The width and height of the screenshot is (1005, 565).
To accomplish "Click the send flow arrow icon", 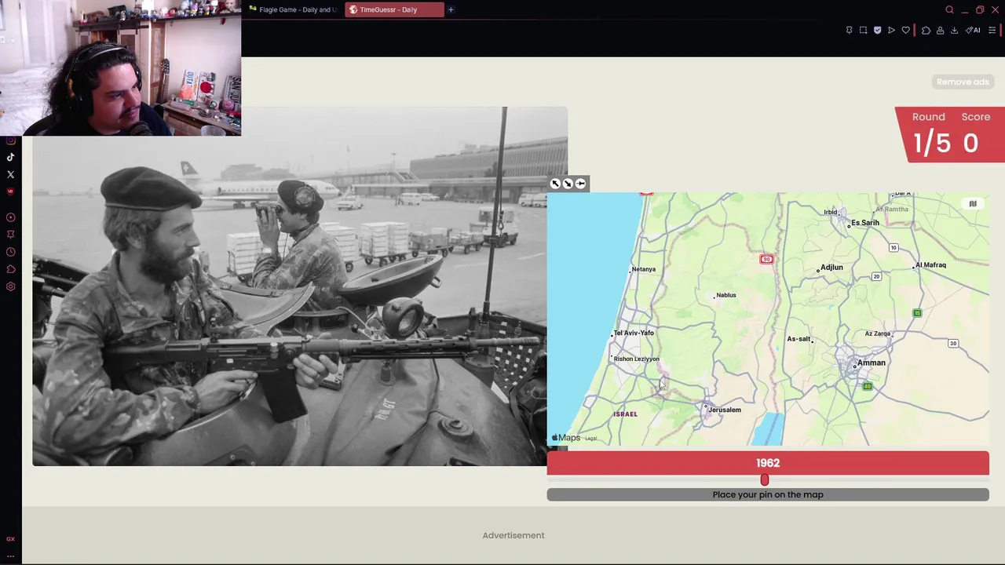I will tap(891, 31).
